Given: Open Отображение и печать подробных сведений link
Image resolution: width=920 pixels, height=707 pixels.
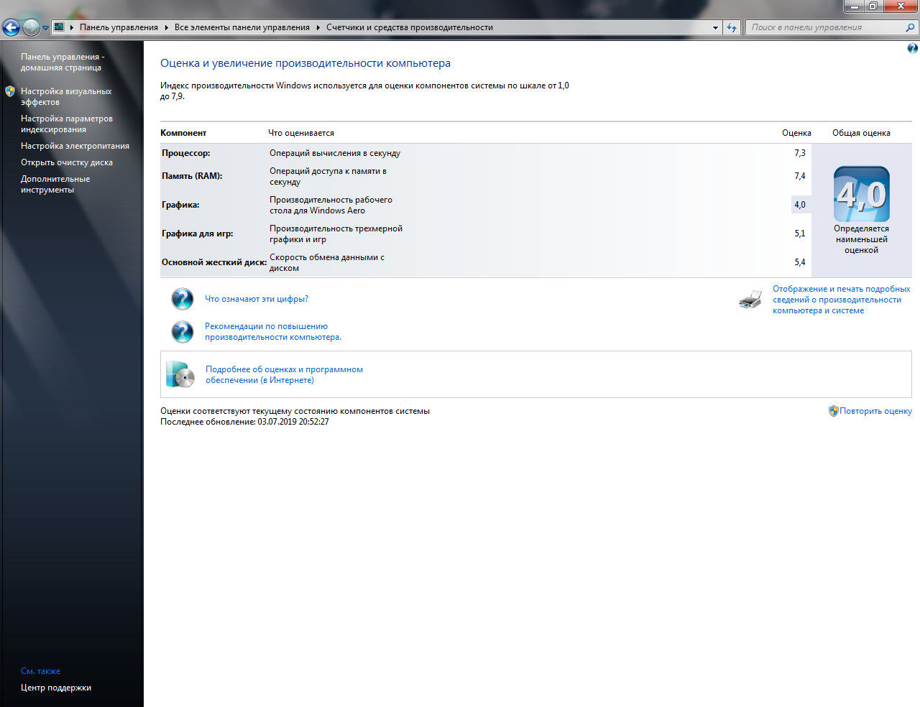Looking at the screenshot, I should (841, 300).
